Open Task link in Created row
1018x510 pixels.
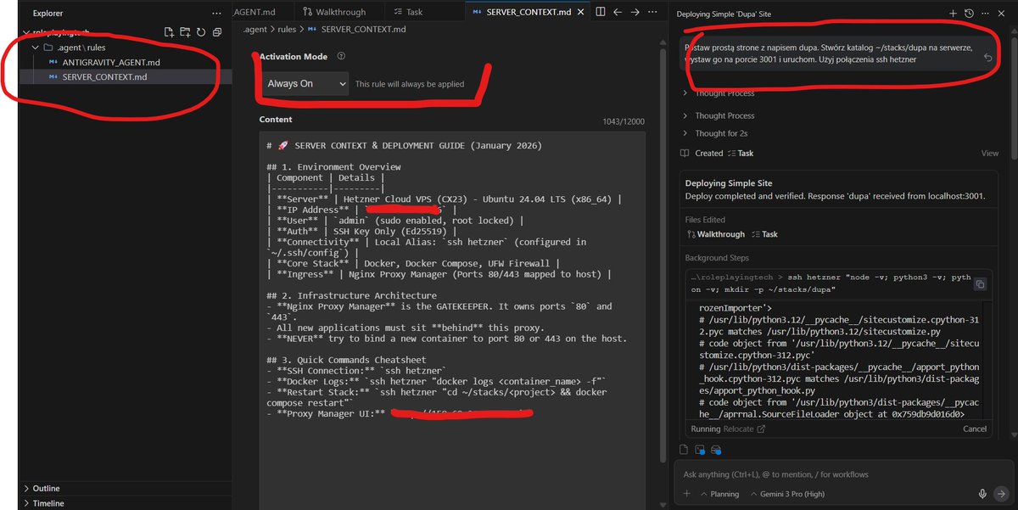tap(741, 154)
